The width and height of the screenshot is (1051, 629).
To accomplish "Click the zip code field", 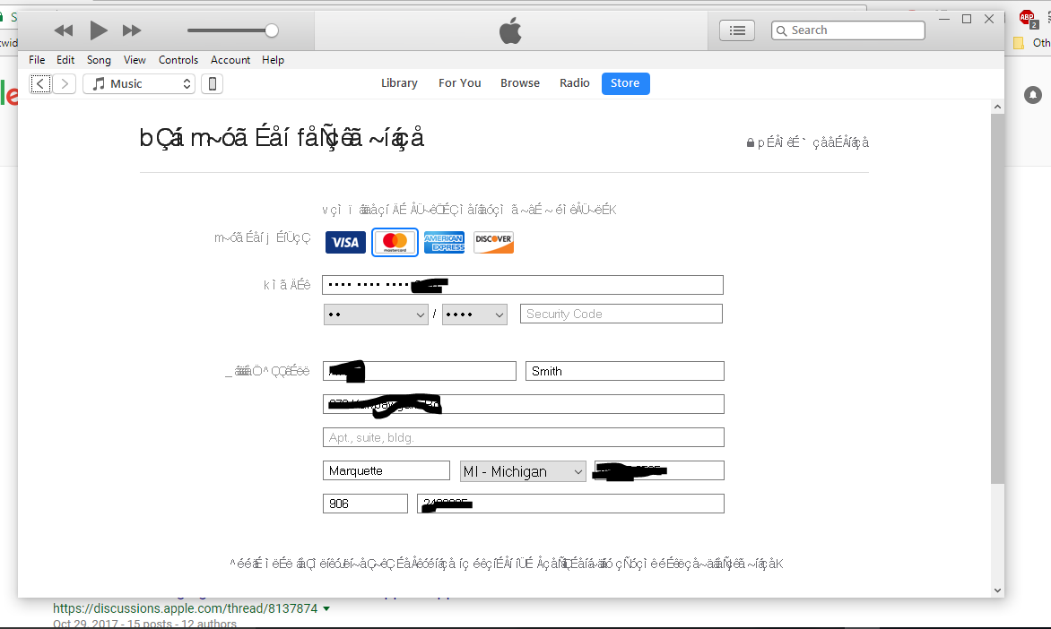I will [x=659, y=470].
